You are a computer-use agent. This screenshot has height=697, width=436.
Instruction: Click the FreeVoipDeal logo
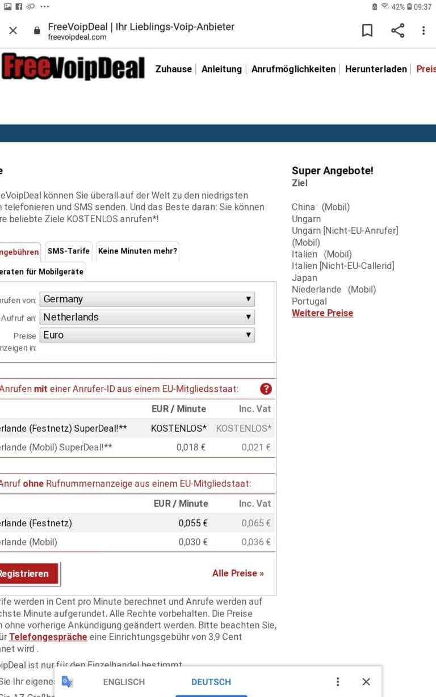click(73, 67)
